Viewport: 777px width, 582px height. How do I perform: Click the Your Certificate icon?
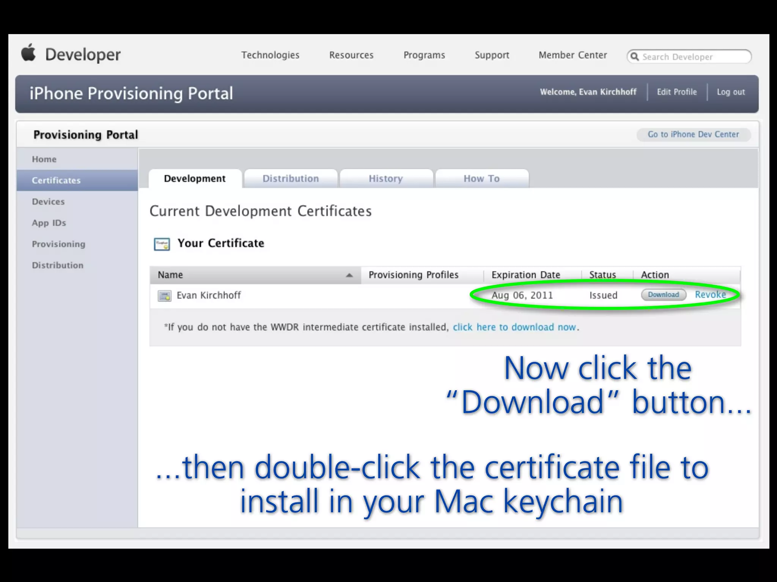click(x=162, y=244)
